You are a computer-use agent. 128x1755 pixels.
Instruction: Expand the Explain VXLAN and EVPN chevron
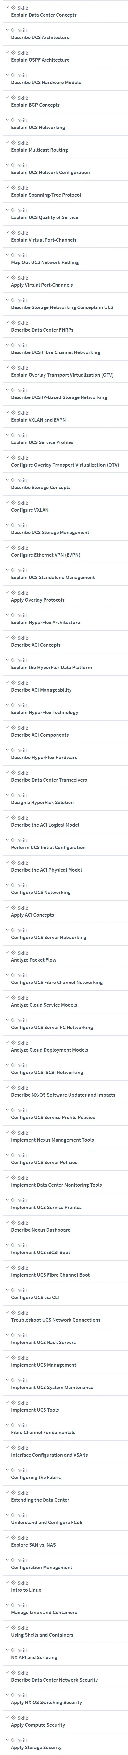tap(6, 412)
